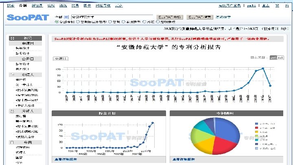Image resolution: width=293 pixels, height=165 pixels.
Task: Collapse the 公开日 sidebar section header
Action: tap(25, 59)
